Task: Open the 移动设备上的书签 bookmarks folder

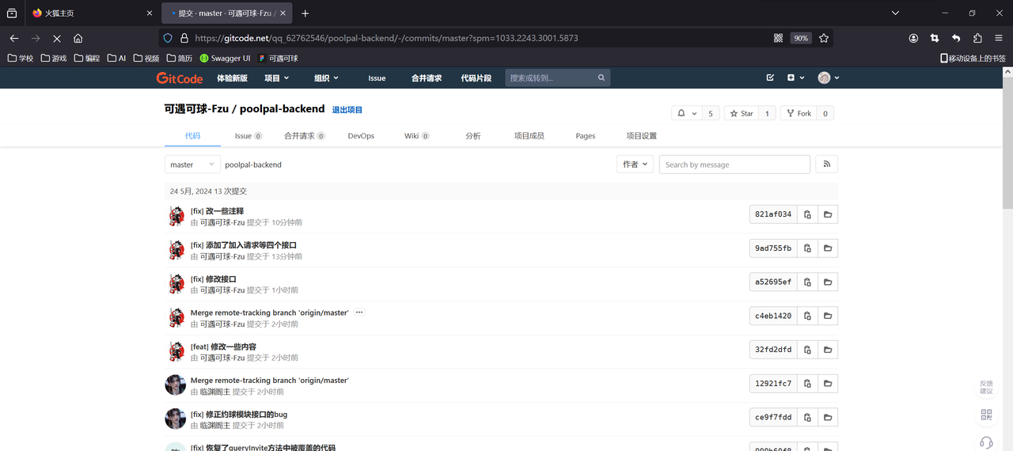Action: (x=973, y=59)
